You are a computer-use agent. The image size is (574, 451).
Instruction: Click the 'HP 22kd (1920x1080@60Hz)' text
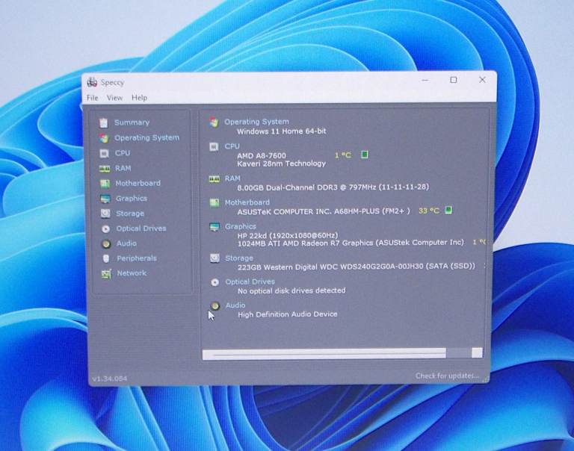[x=288, y=235]
